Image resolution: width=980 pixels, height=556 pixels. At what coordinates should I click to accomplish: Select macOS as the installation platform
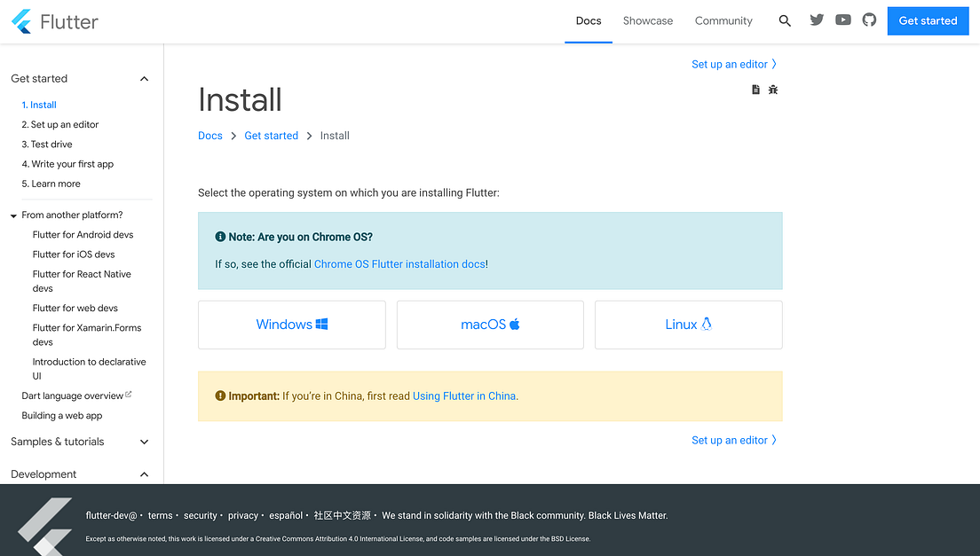[x=489, y=325]
